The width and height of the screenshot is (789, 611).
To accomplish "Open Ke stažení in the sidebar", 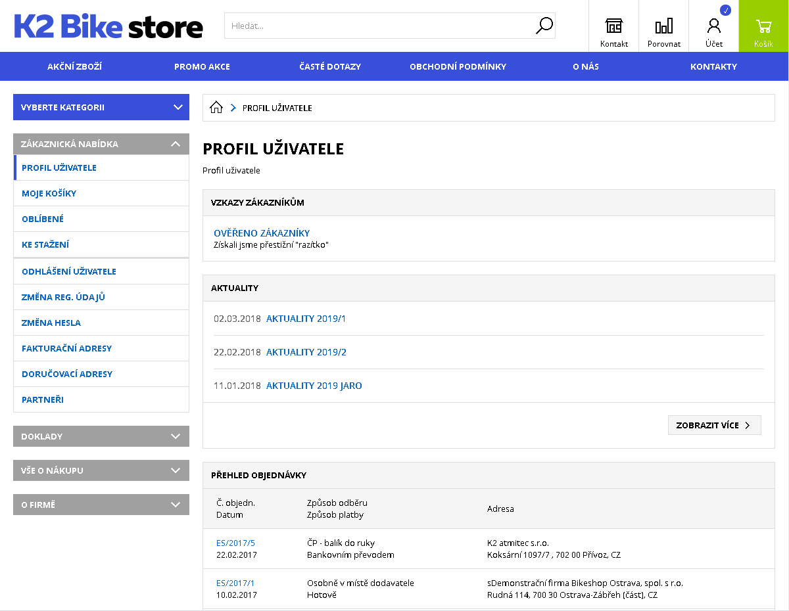I will (x=101, y=244).
